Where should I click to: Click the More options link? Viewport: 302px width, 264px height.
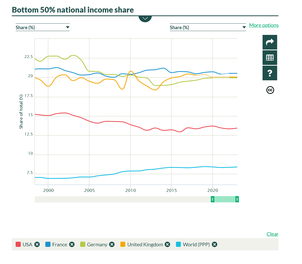pyautogui.click(x=264, y=25)
